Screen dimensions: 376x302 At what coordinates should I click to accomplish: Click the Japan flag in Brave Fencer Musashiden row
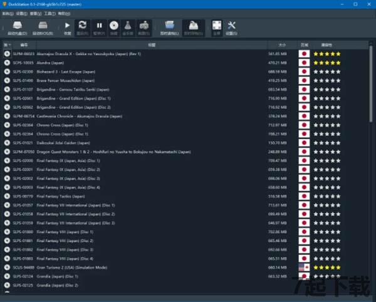(x=304, y=81)
